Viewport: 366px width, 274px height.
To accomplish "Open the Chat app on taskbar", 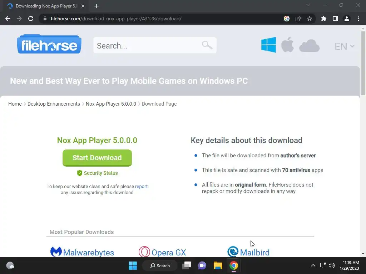I will tap(202, 265).
